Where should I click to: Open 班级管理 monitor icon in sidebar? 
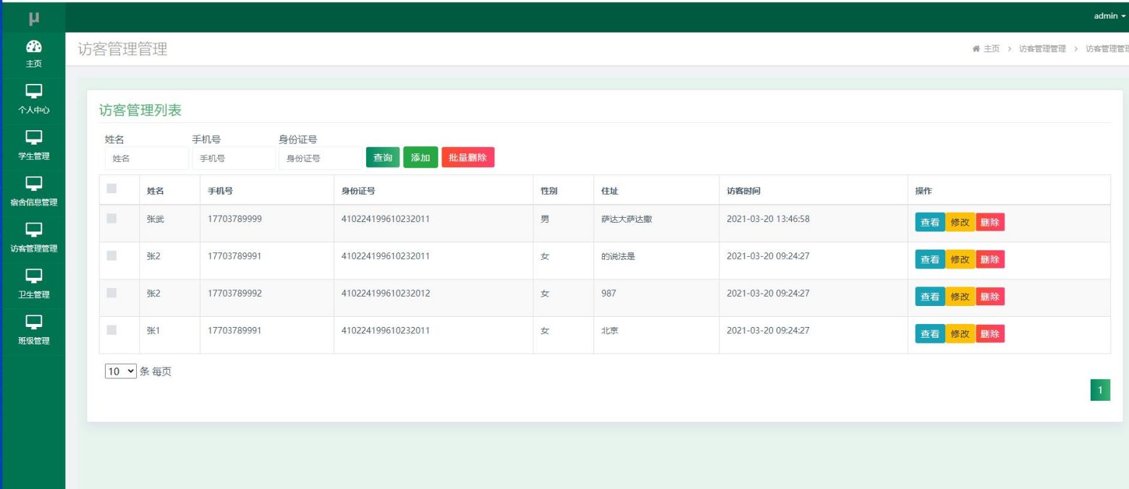click(x=33, y=323)
